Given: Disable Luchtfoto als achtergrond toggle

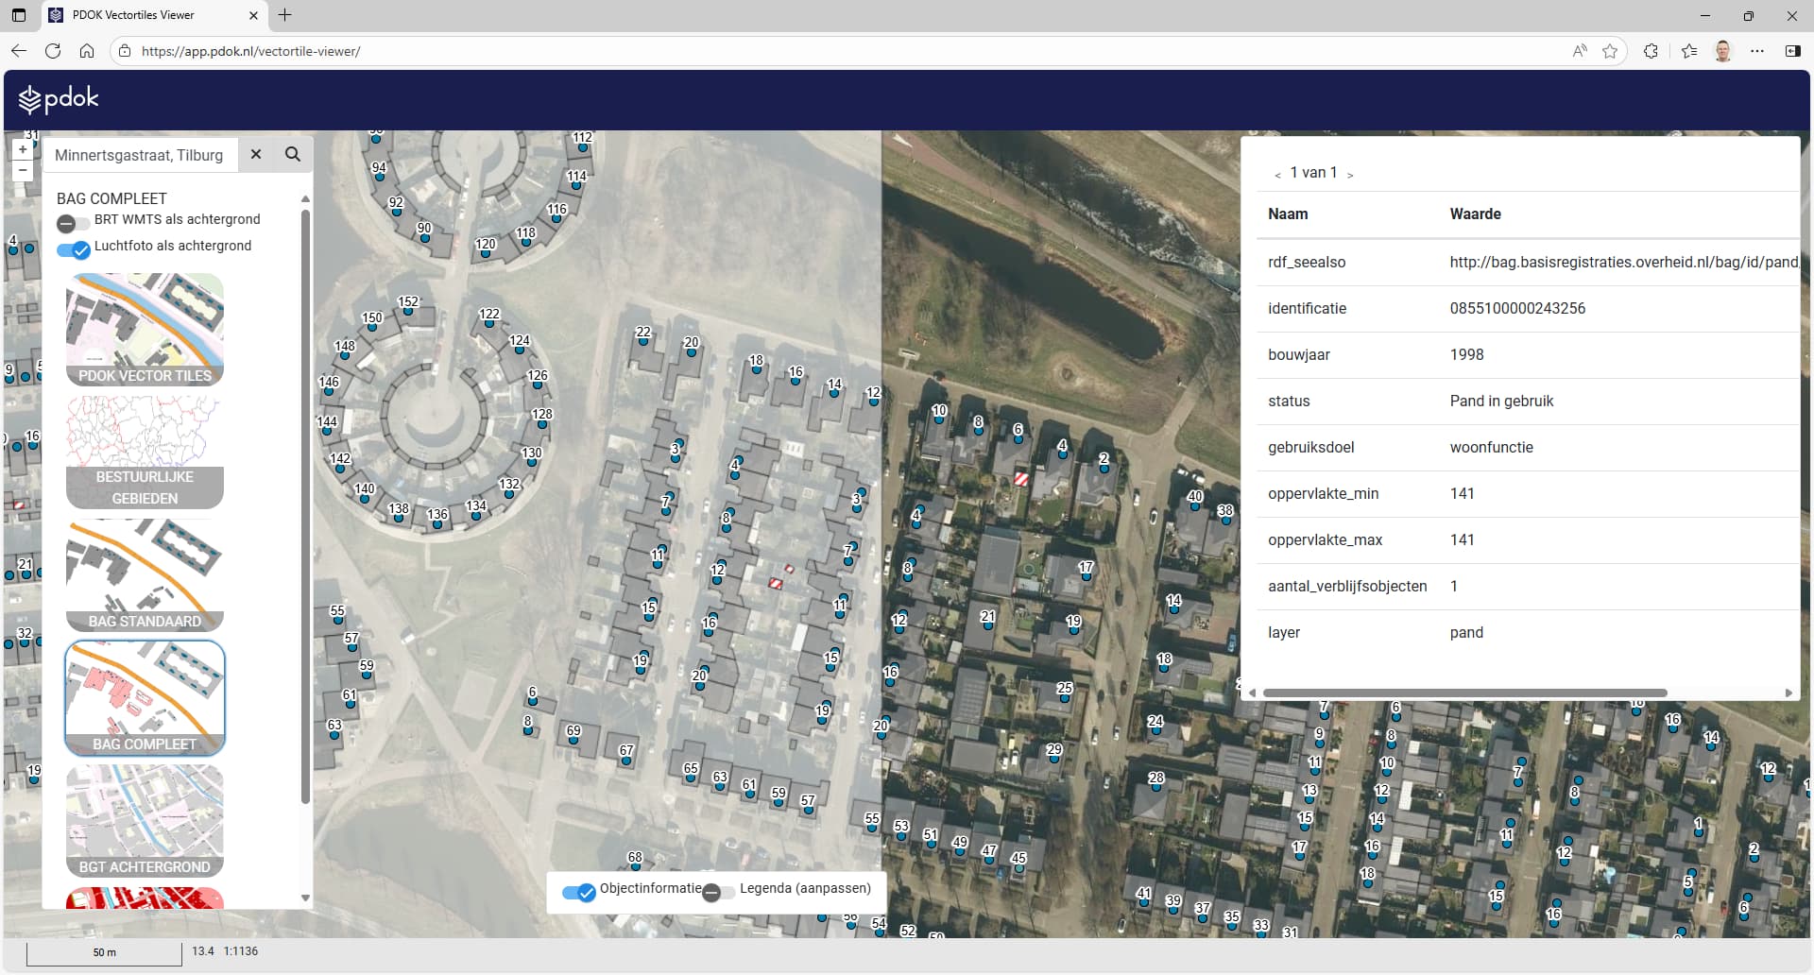Looking at the screenshot, I should pos(73,249).
